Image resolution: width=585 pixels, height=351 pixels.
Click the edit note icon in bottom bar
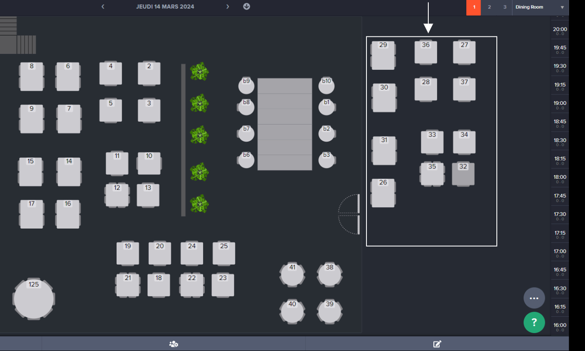tap(437, 344)
